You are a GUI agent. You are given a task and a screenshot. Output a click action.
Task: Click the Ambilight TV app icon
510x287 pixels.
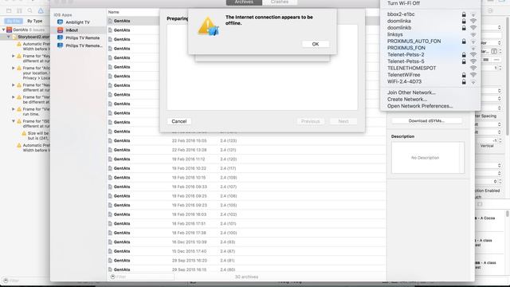point(61,22)
